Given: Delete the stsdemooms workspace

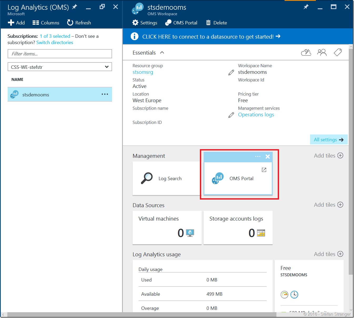Looking at the screenshot, I should pyautogui.click(x=216, y=23).
